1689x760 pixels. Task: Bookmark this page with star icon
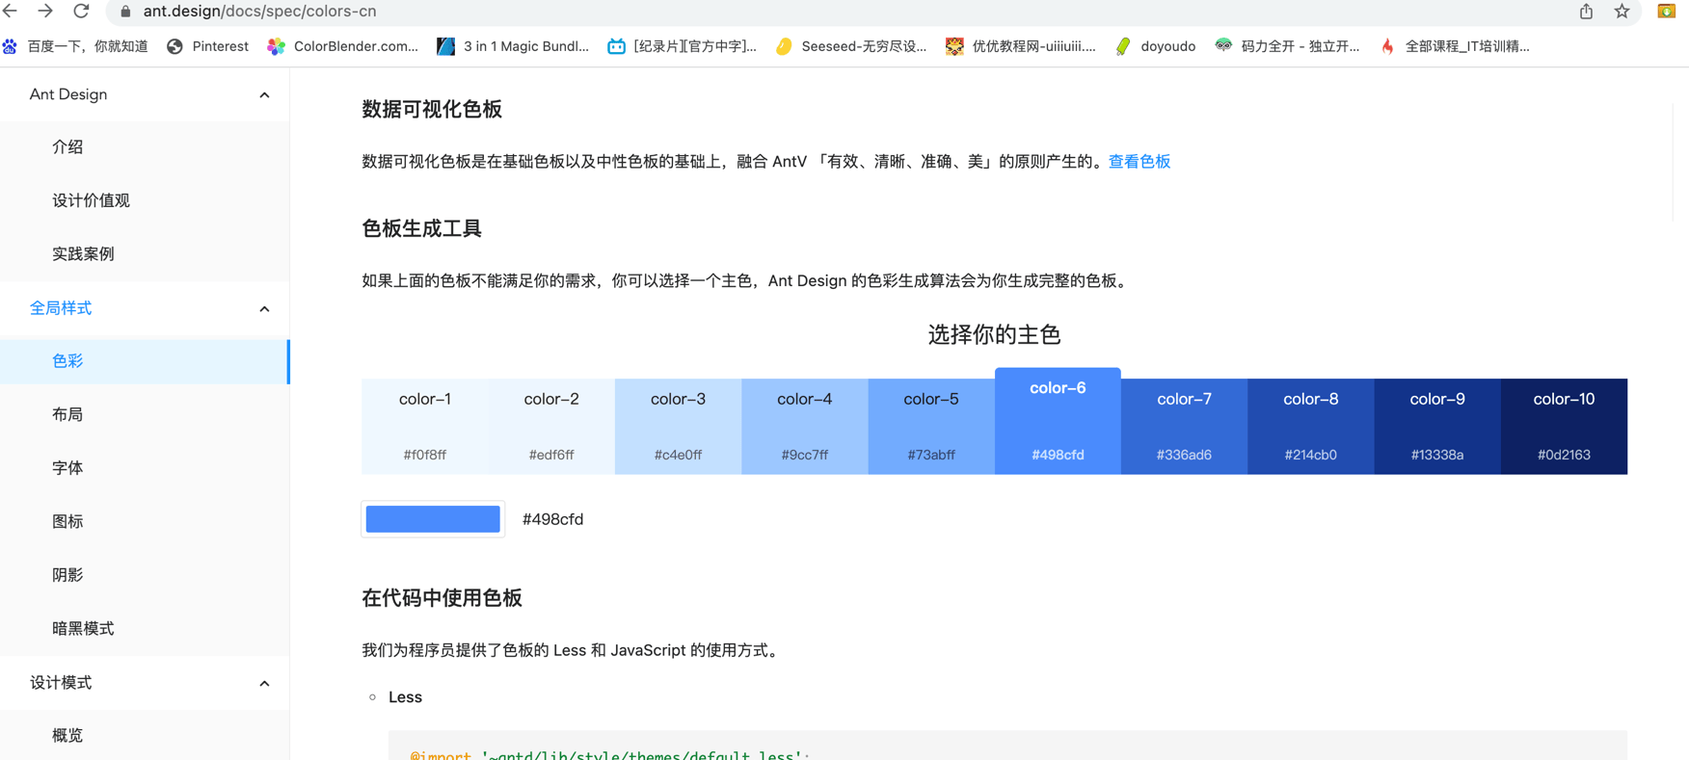click(x=1622, y=12)
